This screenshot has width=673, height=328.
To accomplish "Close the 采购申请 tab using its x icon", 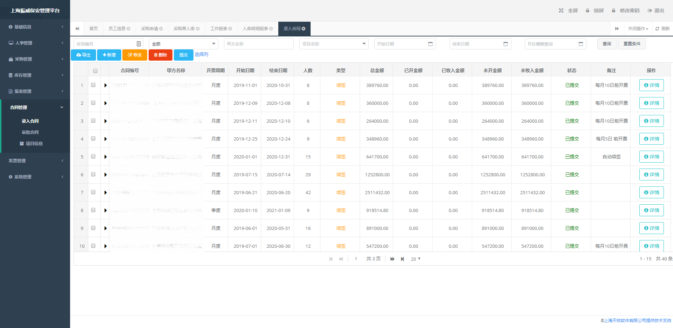I will [x=161, y=29].
